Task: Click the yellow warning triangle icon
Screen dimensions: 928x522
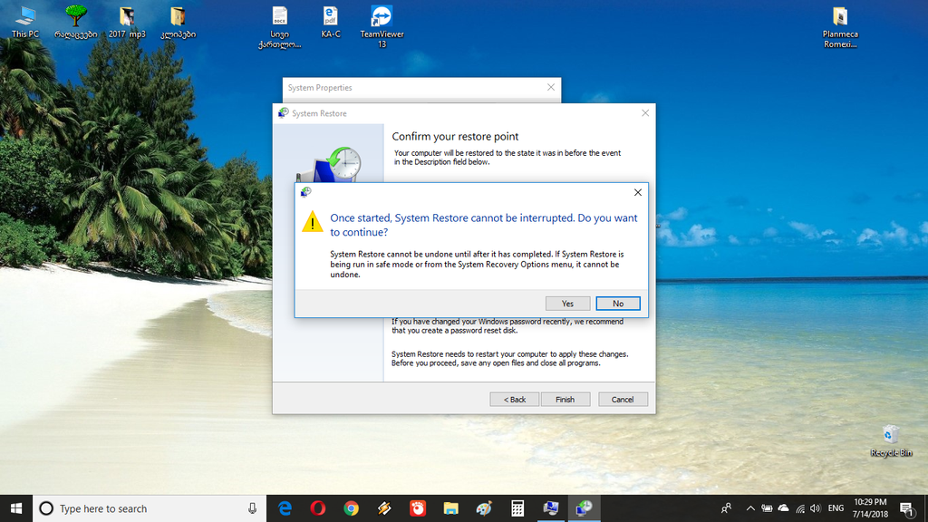Action: coord(313,222)
